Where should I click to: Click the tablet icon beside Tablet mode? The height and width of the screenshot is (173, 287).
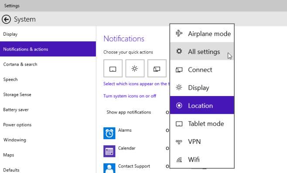pos(179,124)
